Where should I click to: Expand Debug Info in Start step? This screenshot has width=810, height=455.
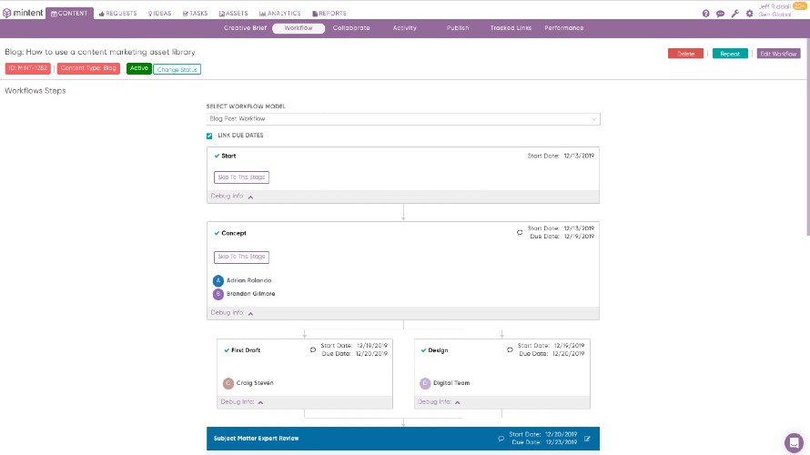[232, 196]
